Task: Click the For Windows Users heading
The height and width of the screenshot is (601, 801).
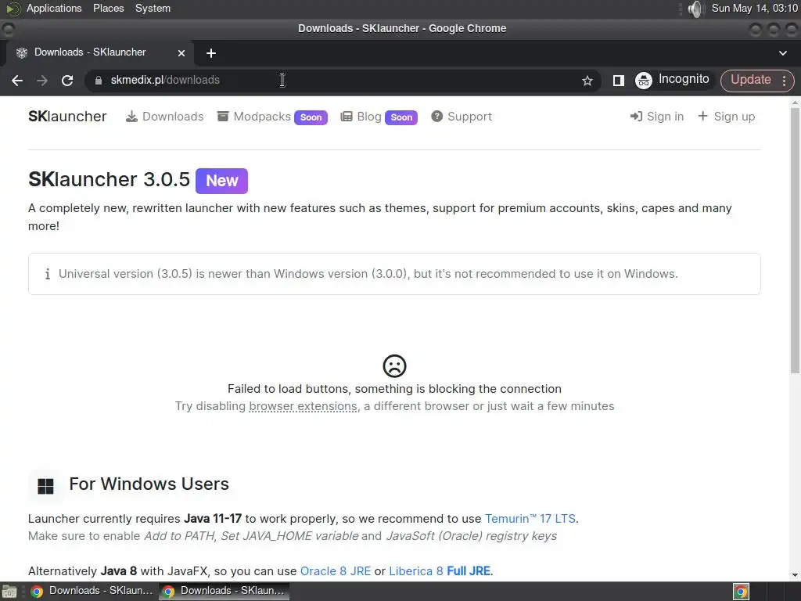Action: pyautogui.click(x=149, y=484)
